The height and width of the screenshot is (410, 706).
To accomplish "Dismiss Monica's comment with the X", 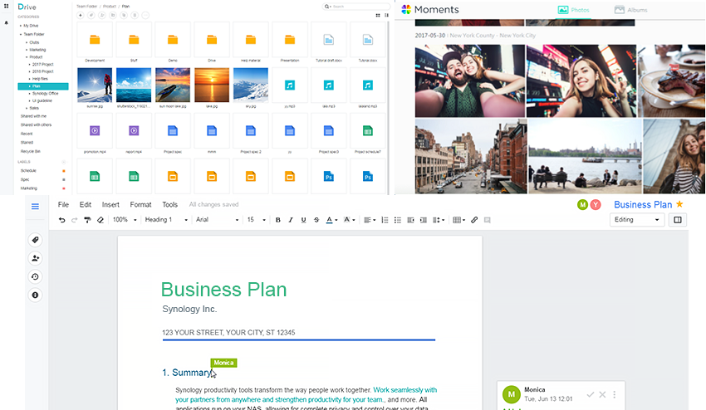I will (602, 395).
